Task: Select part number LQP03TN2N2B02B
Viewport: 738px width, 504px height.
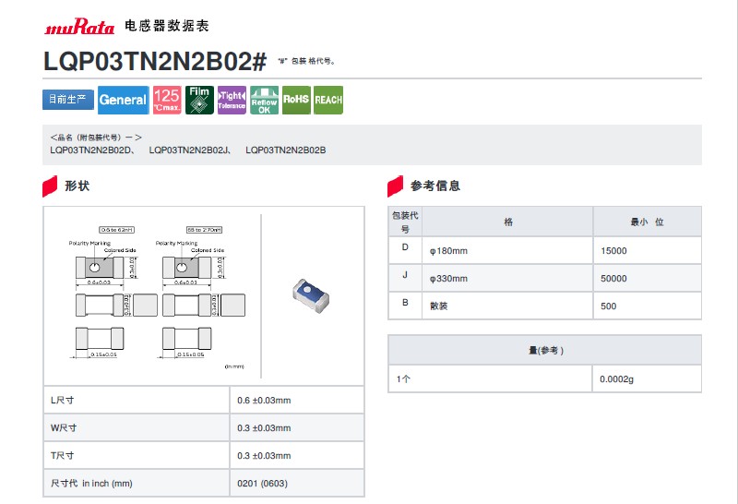Action: click(x=286, y=150)
